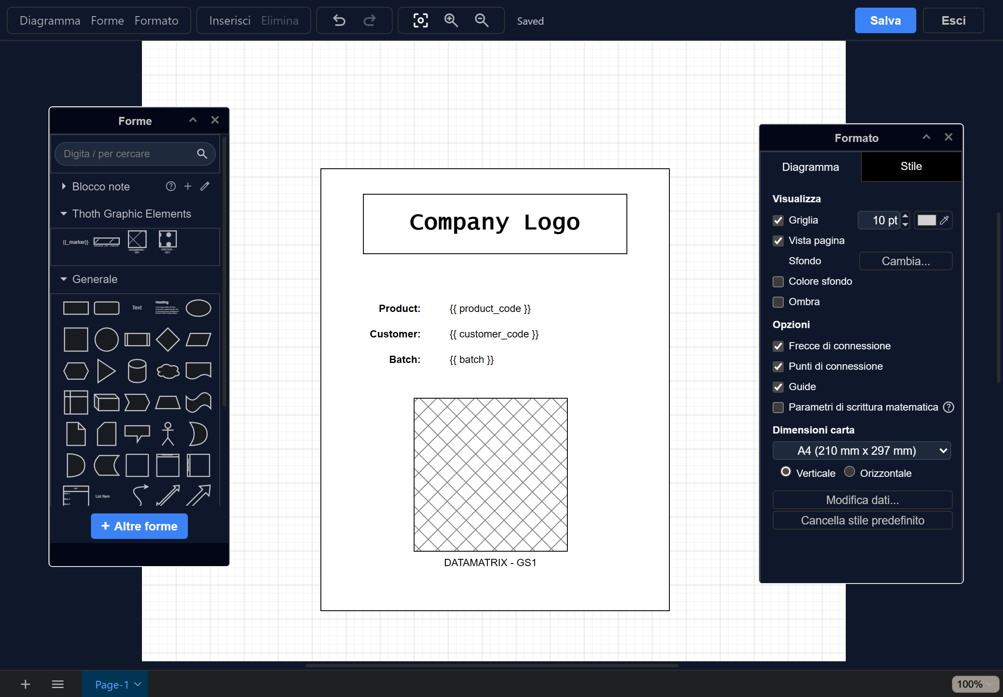Pick the cloud shape in Generale
The width and height of the screenshot is (1003, 697).
tap(168, 371)
